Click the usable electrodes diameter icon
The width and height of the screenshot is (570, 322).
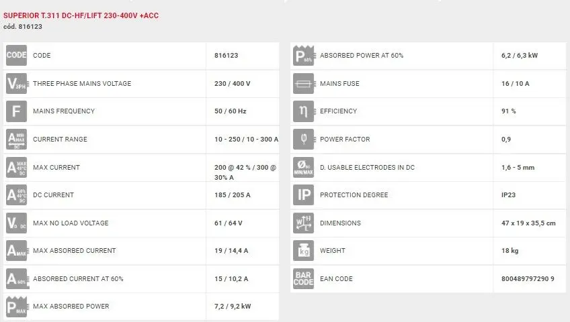pyautogui.click(x=304, y=167)
